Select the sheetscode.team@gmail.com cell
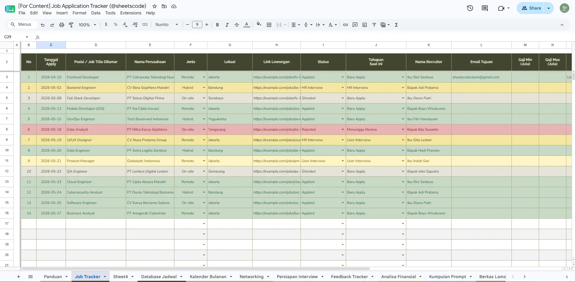This screenshot has height=282, width=575. tap(481, 77)
